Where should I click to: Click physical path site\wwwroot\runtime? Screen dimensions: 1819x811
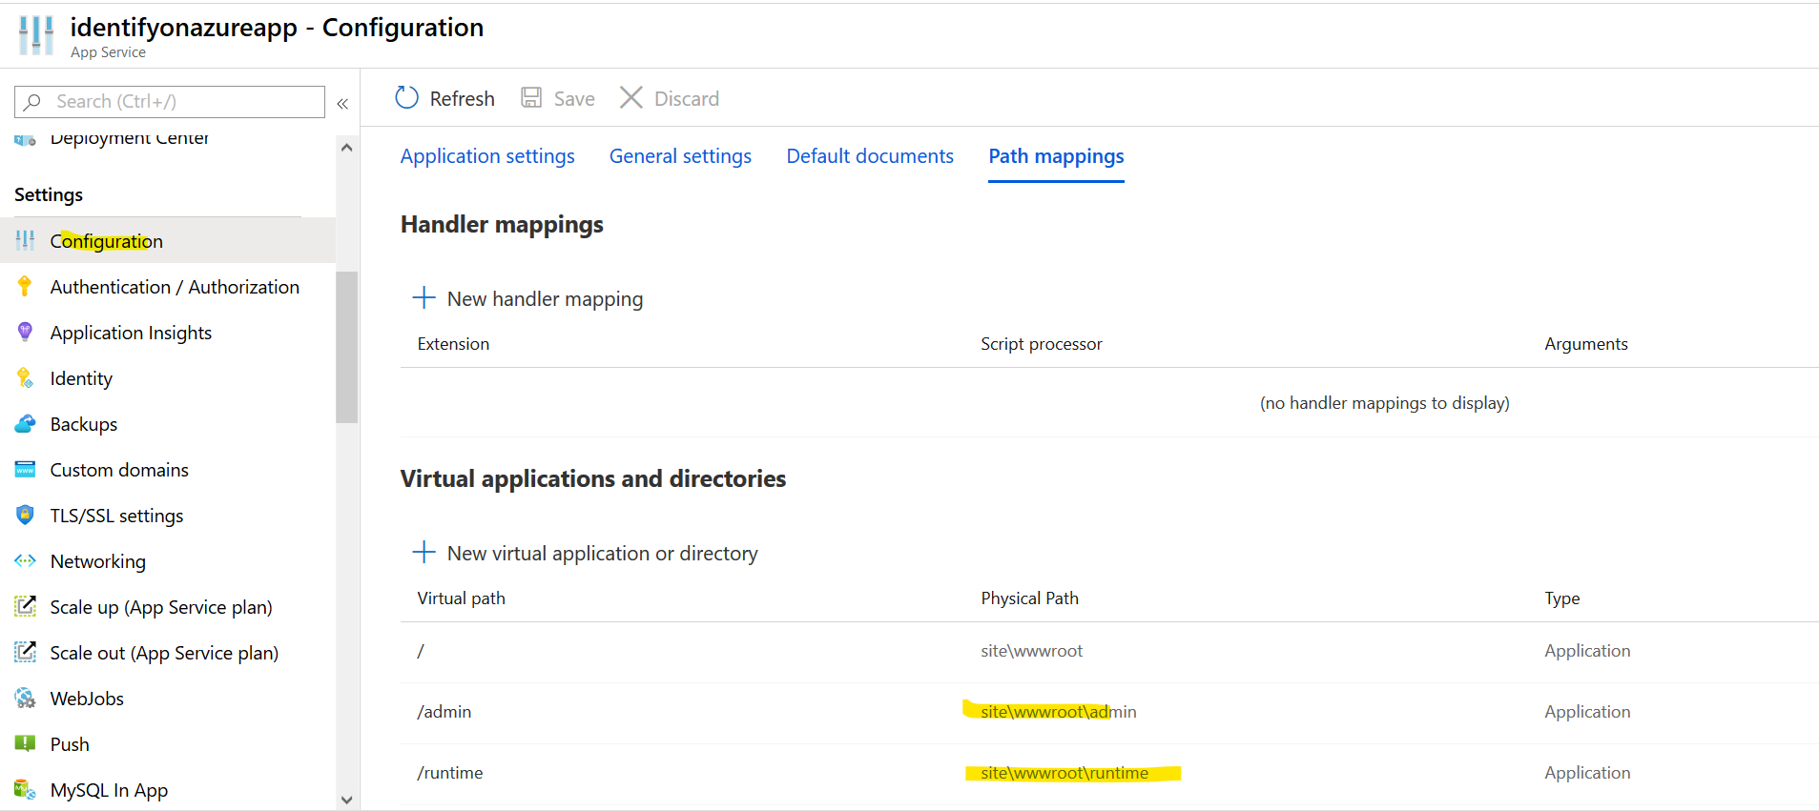point(1065,773)
